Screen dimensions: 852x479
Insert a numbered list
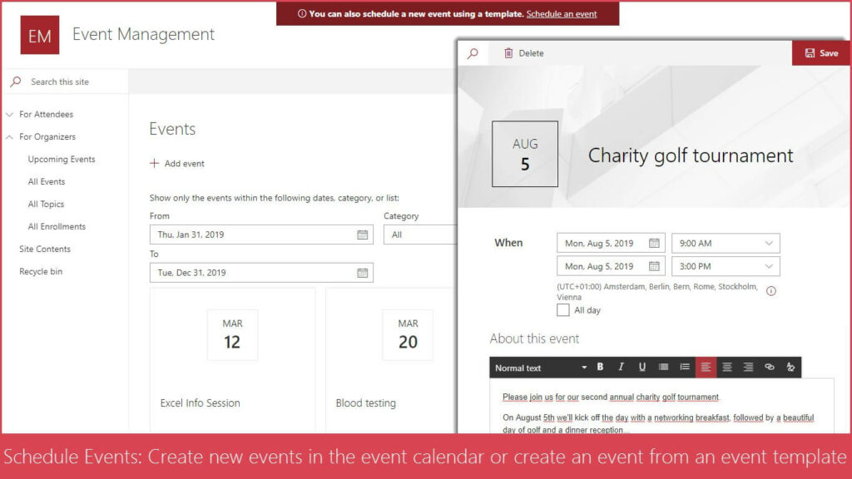coord(684,367)
